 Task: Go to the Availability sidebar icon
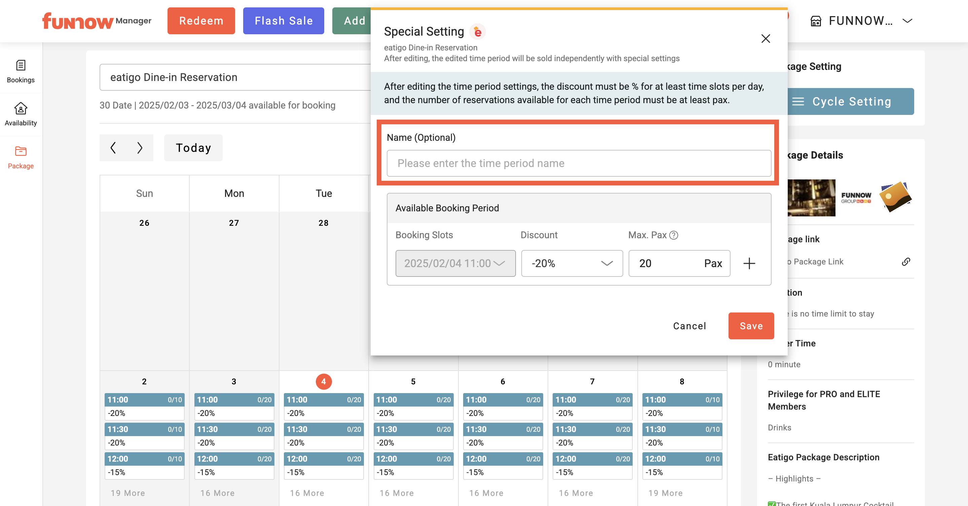21,109
